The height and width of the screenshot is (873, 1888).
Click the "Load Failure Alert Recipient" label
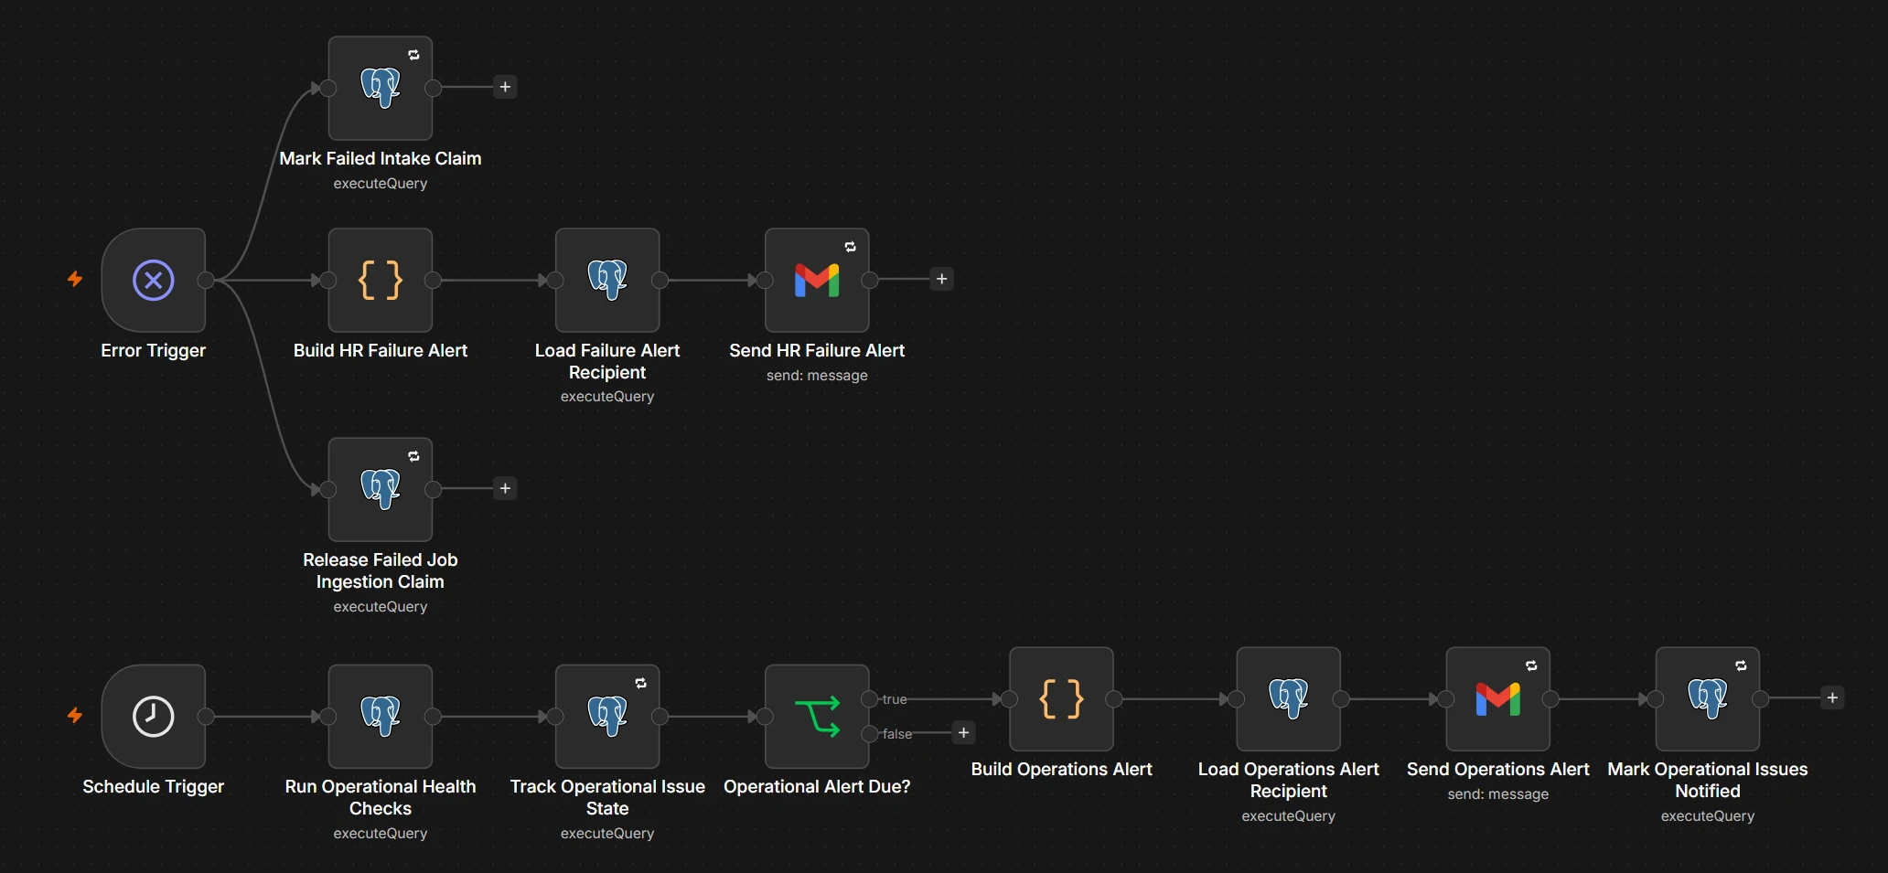coord(607,361)
